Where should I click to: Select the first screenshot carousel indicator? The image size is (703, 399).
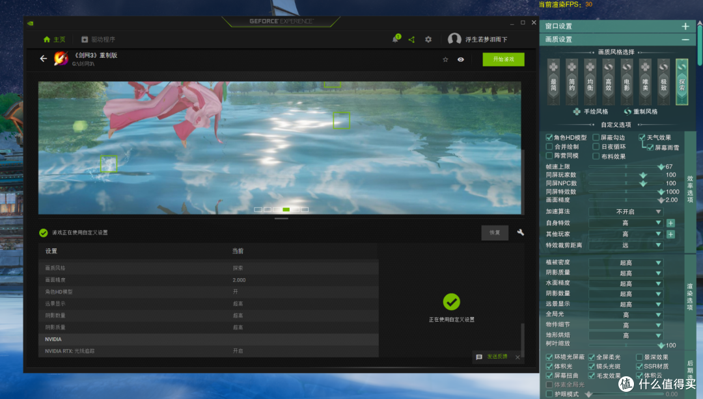pos(258,210)
